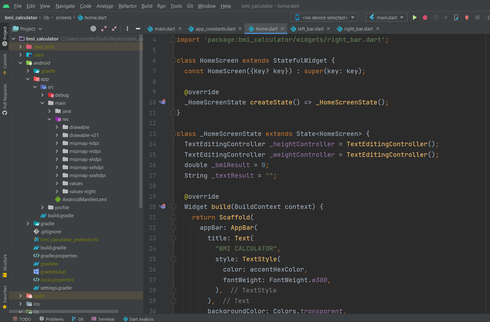Open the Terminal tool window

(103, 319)
